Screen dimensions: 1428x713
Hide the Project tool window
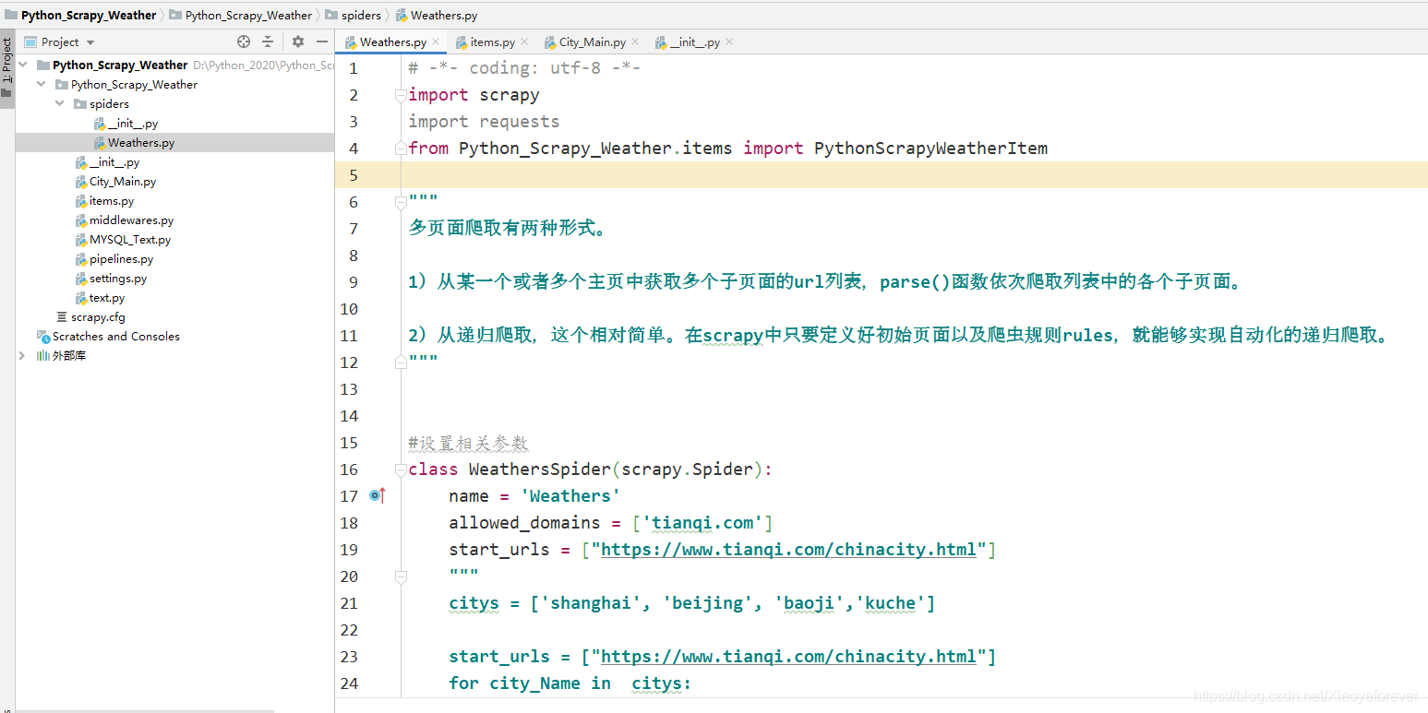[322, 42]
